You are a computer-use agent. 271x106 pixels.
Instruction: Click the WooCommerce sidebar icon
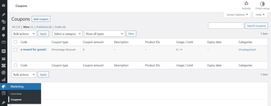click(3, 51)
